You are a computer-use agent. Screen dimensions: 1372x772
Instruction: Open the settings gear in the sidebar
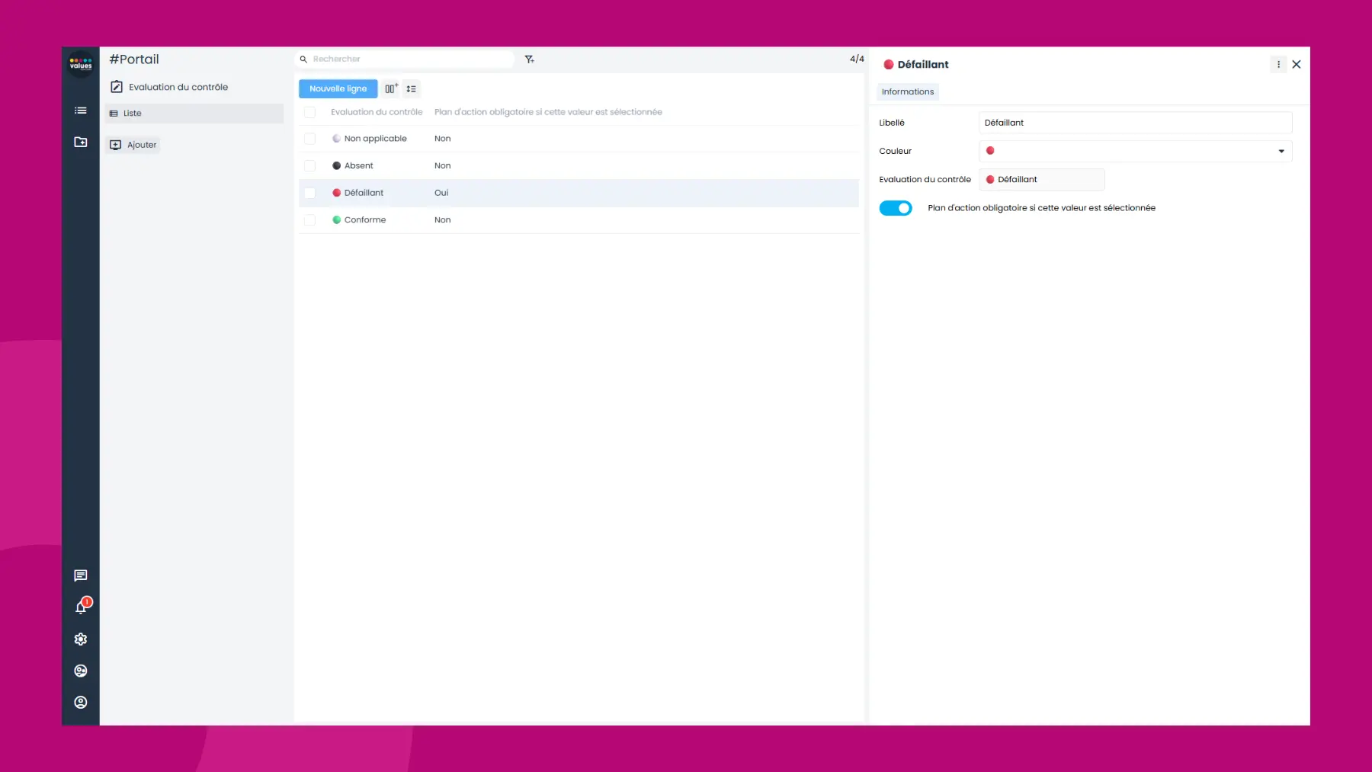(80, 639)
